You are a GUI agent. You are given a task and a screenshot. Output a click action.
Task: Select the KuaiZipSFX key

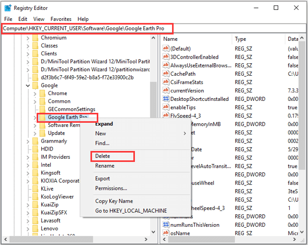tap(54, 213)
